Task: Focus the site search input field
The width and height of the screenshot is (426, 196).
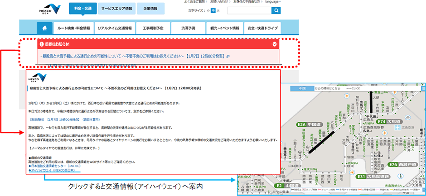Action: [249, 10]
